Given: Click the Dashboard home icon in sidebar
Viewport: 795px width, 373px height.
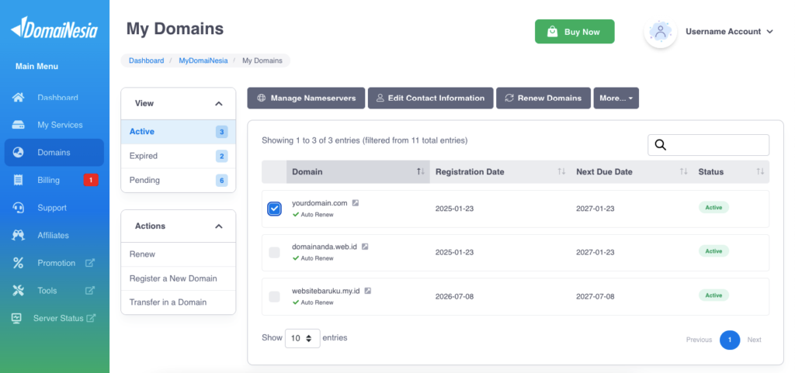Looking at the screenshot, I should coord(19,97).
